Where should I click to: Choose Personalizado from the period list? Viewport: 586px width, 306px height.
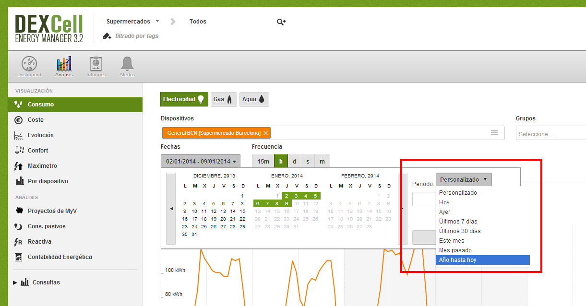click(483, 193)
